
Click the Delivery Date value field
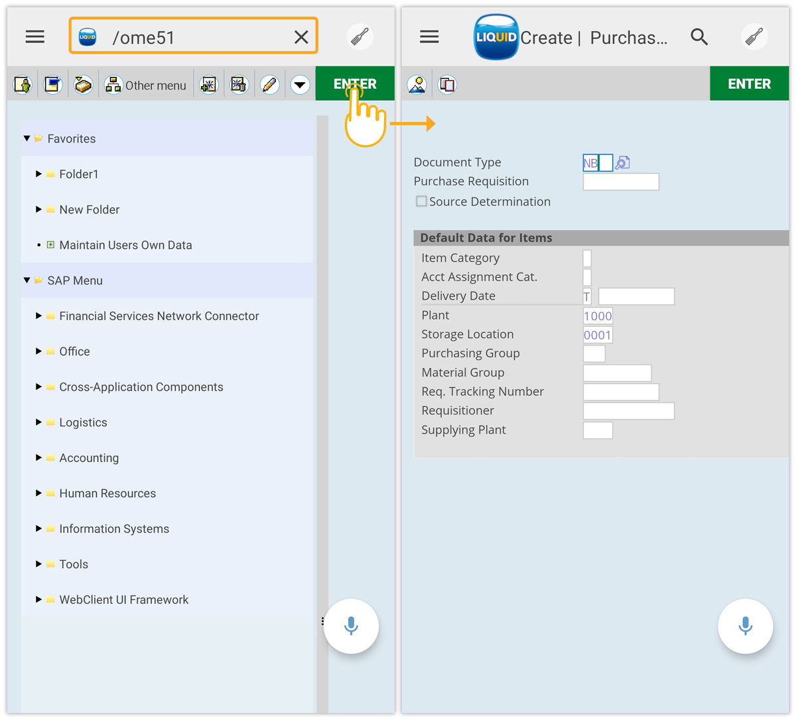coord(637,296)
